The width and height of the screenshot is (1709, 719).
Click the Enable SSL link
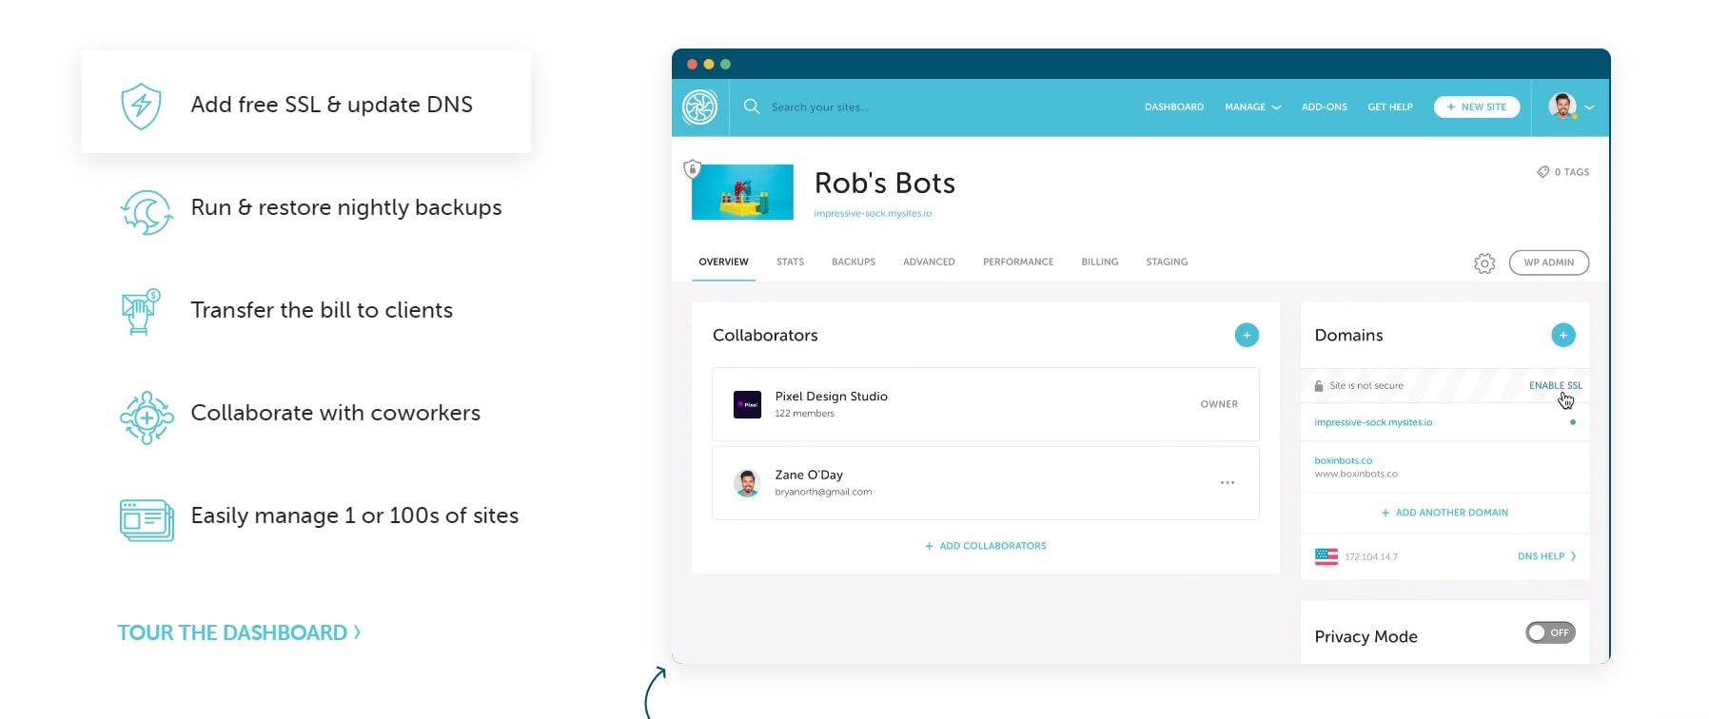[x=1555, y=385]
